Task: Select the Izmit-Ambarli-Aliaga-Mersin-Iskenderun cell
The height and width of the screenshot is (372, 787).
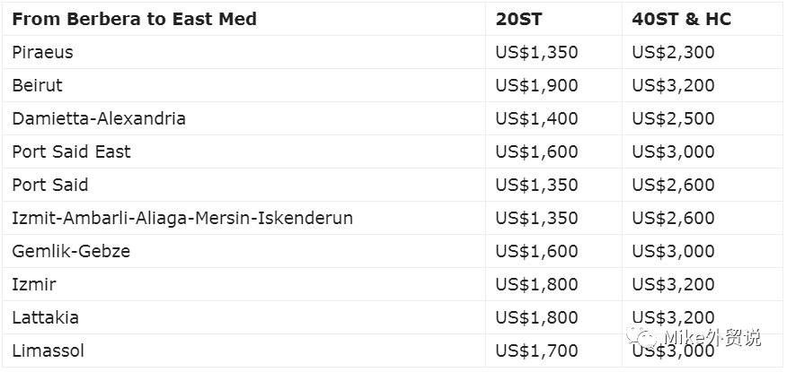Action: (x=182, y=218)
